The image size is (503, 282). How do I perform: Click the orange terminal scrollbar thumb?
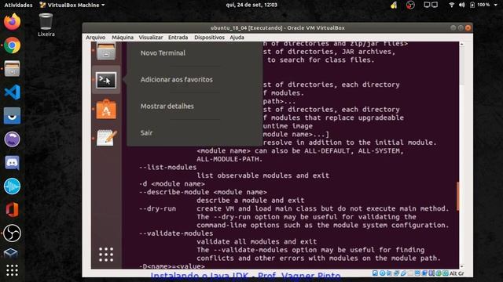pyautogui.click(x=457, y=196)
